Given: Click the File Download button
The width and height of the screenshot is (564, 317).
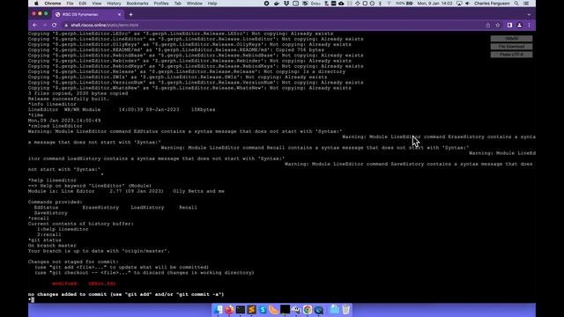Looking at the screenshot, I should click(511, 47).
